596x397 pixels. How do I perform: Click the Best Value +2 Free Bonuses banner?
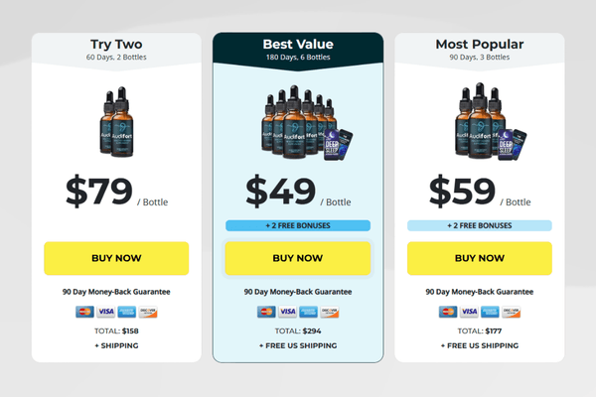point(298,225)
